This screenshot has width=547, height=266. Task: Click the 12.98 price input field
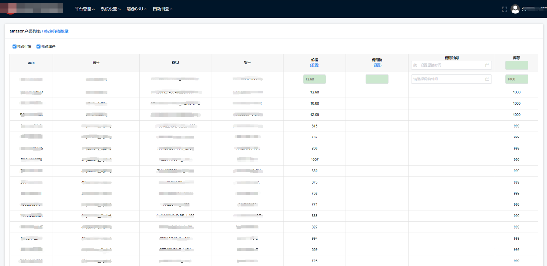click(x=314, y=79)
